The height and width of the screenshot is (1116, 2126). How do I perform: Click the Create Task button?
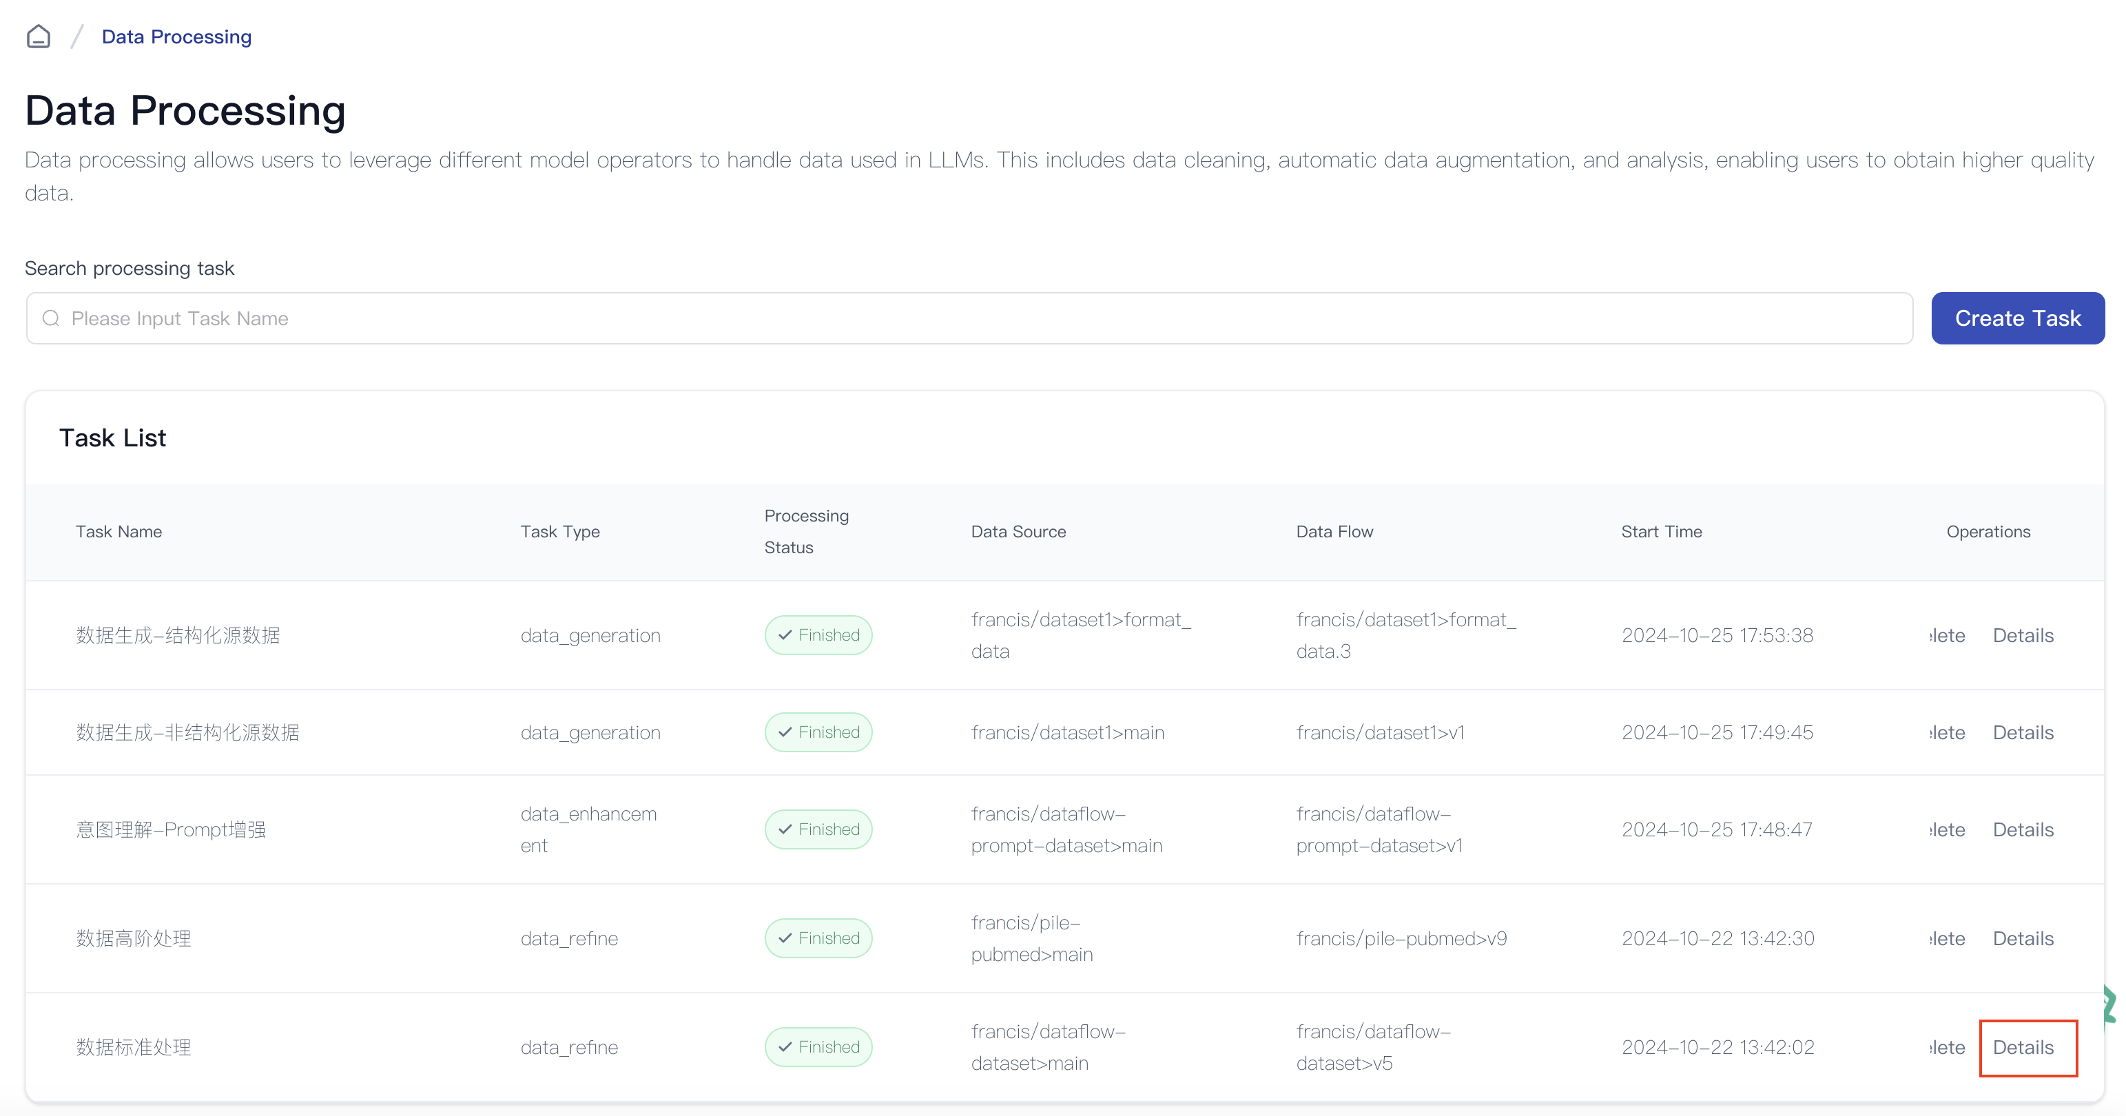(2018, 316)
